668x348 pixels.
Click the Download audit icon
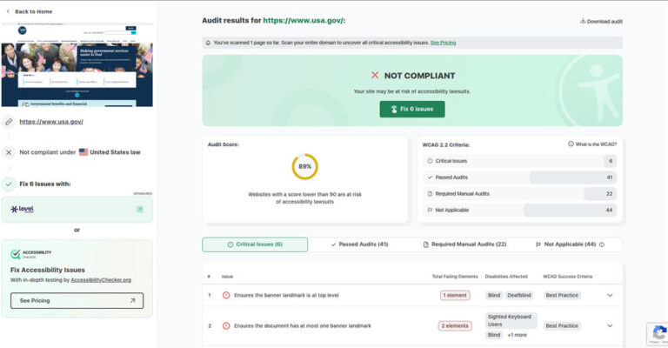(583, 21)
